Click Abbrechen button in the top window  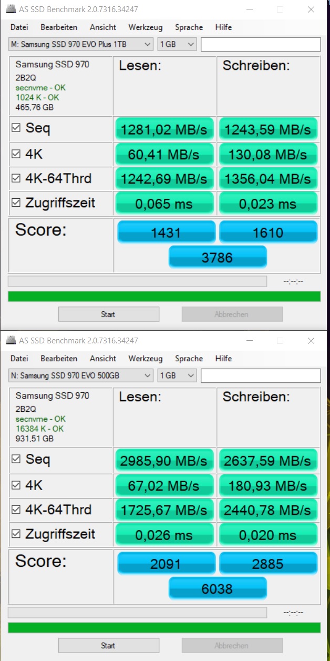[232, 314]
